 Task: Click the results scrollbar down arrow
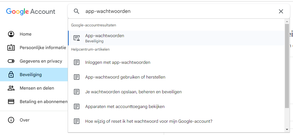(x=287, y=129)
